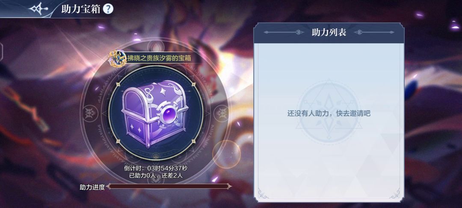The image size is (462, 208).
Task: Tap the 助力进度 label
Action: pyautogui.click(x=92, y=187)
